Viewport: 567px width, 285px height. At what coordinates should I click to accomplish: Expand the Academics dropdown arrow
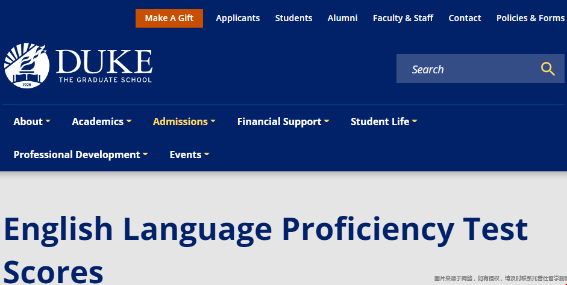click(129, 121)
